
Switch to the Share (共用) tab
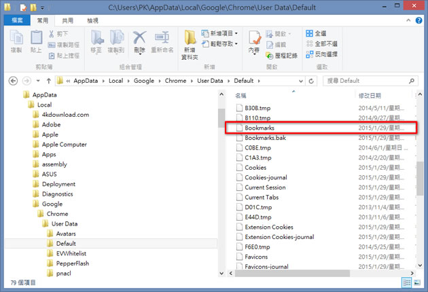[68, 21]
